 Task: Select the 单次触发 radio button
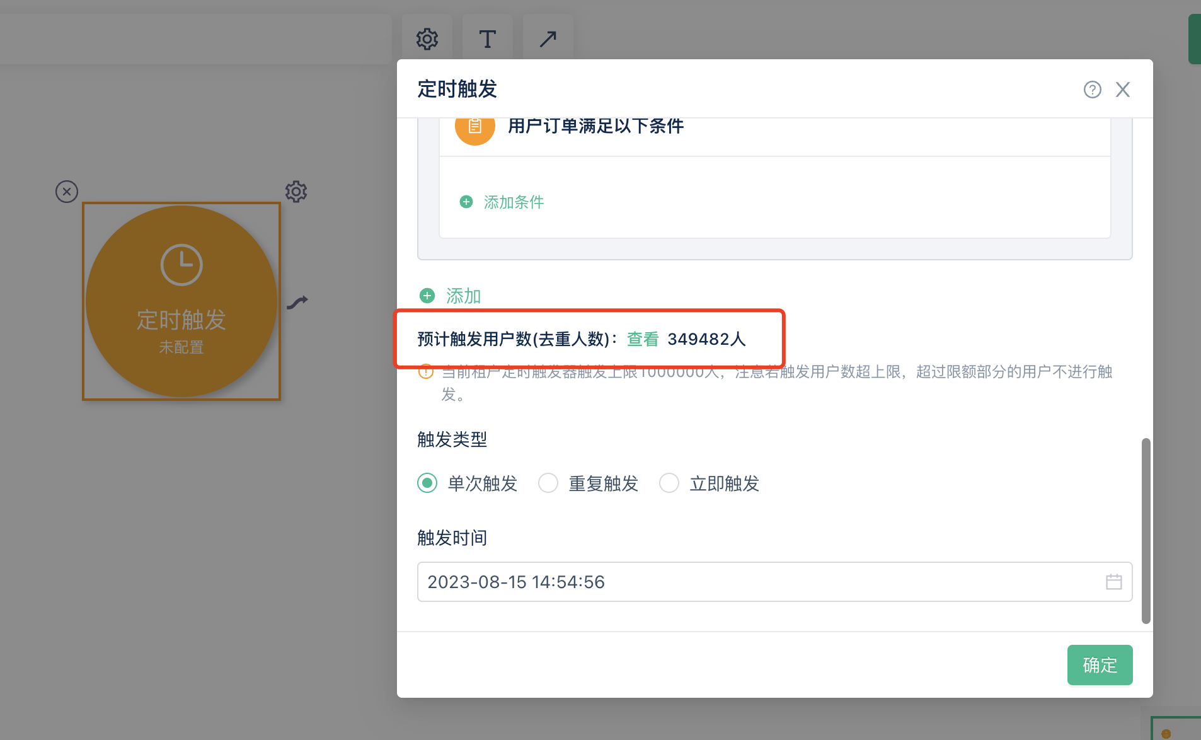pos(427,483)
